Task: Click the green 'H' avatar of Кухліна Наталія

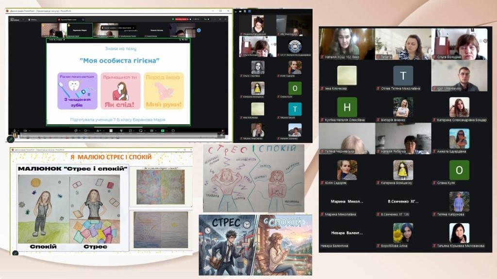Action: [x=347, y=107]
